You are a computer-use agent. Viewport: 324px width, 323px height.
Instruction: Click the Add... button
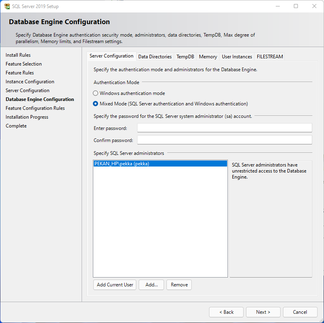tap(152, 285)
